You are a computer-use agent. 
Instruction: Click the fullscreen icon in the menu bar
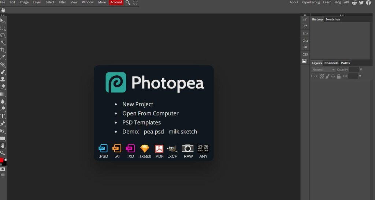tap(135, 3)
